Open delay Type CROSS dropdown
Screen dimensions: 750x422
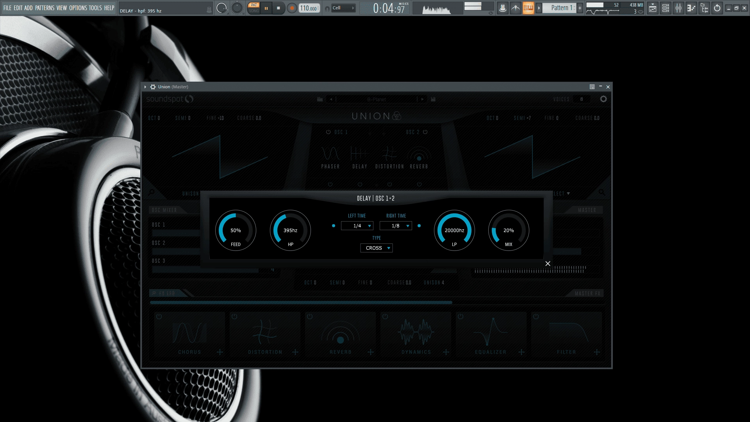[x=376, y=248]
